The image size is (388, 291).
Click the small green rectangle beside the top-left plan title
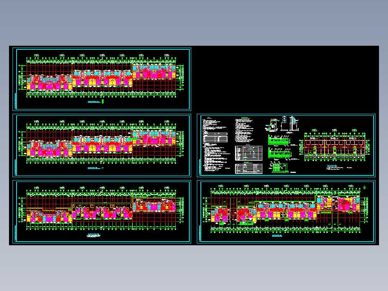103,102
